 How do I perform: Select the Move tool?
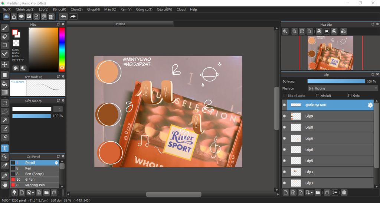(x=4, y=64)
